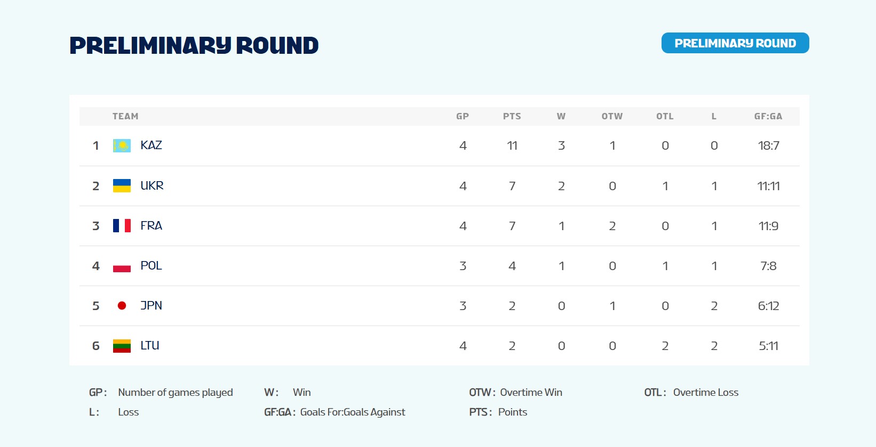The height and width of the screenshot is (447, 876).
Task: Select the blue Preliminary Round tab button
Action: tap(735, 43)
